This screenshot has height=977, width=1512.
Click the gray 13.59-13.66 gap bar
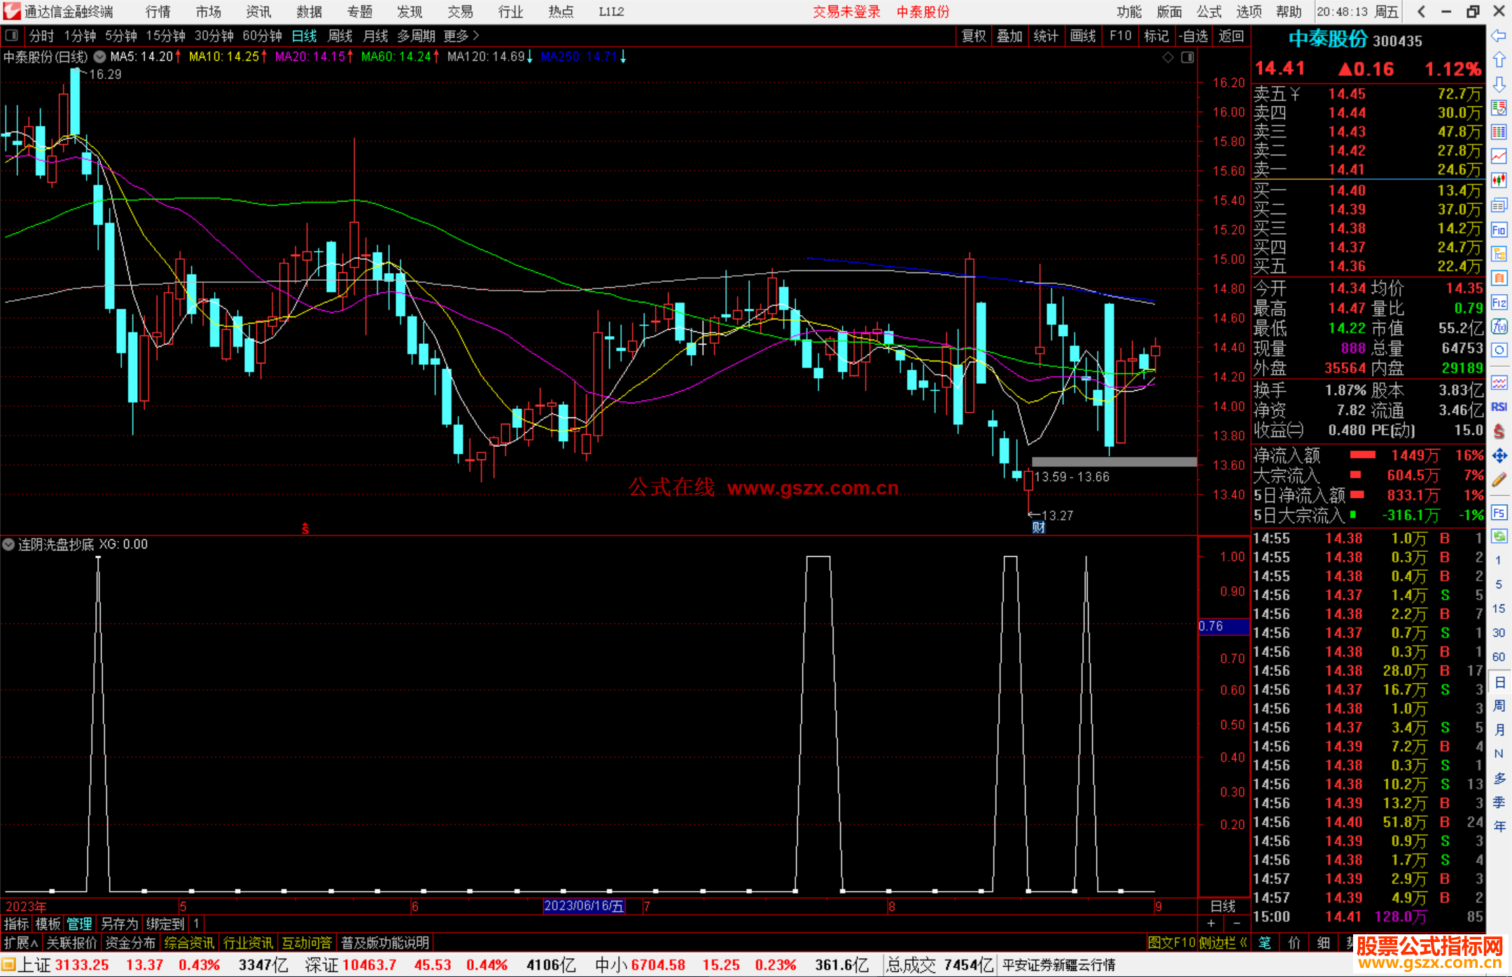point(1114,462)
